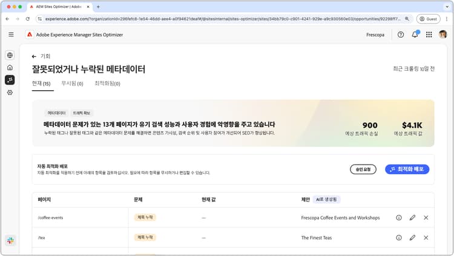Click the 900 estimated traffic loss value

coord(370,125)
